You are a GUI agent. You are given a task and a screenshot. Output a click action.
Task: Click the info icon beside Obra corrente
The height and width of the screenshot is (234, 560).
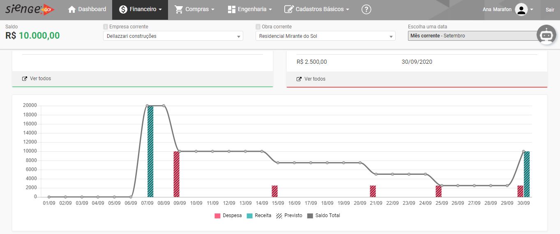point(258,27)
